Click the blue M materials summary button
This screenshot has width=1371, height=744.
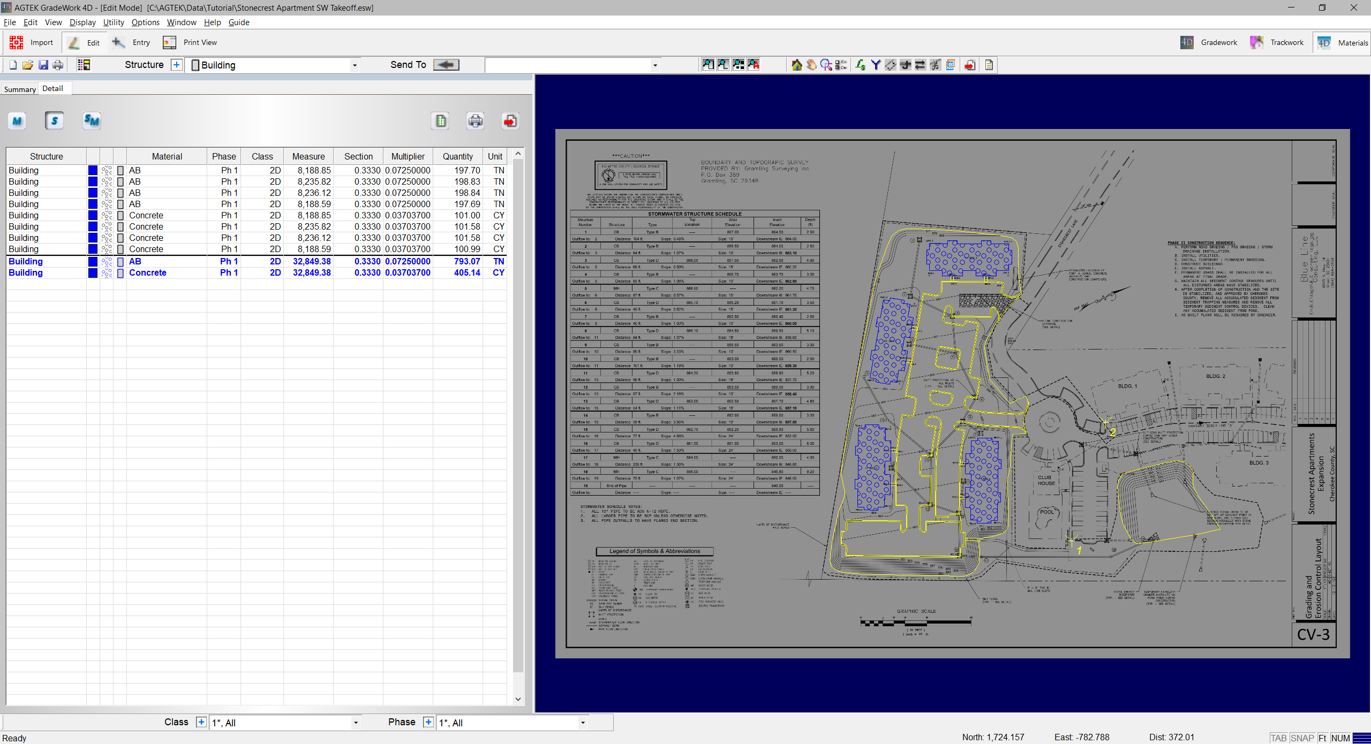point(17,121)
